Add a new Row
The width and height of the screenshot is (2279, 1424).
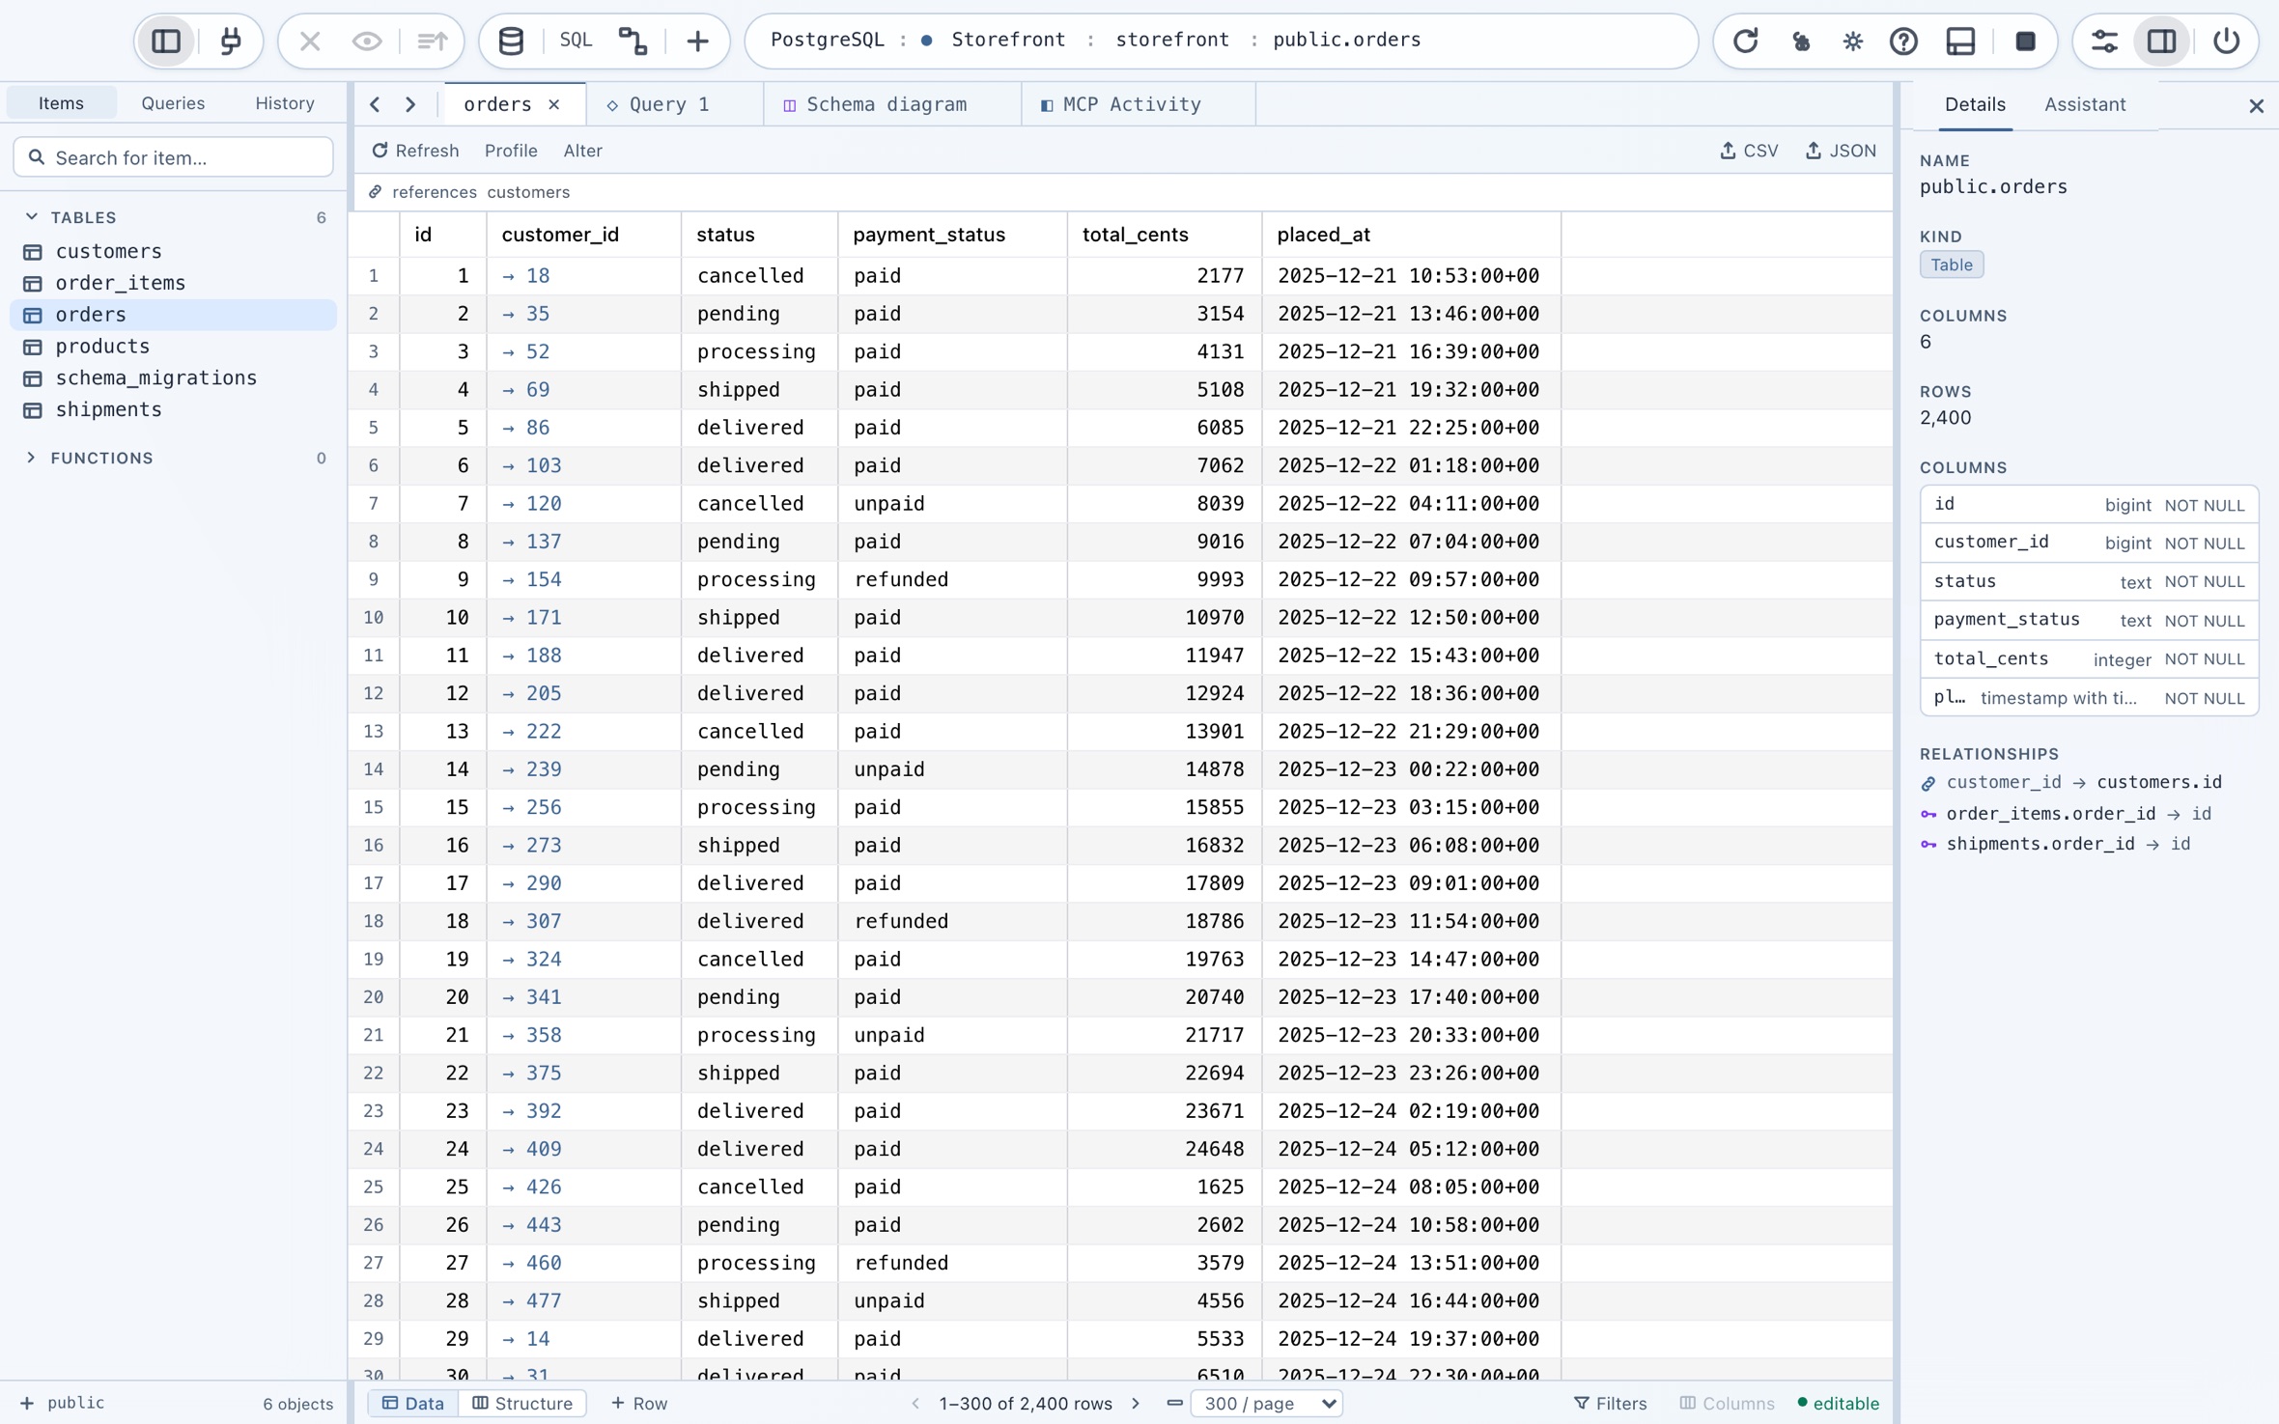639,1403
